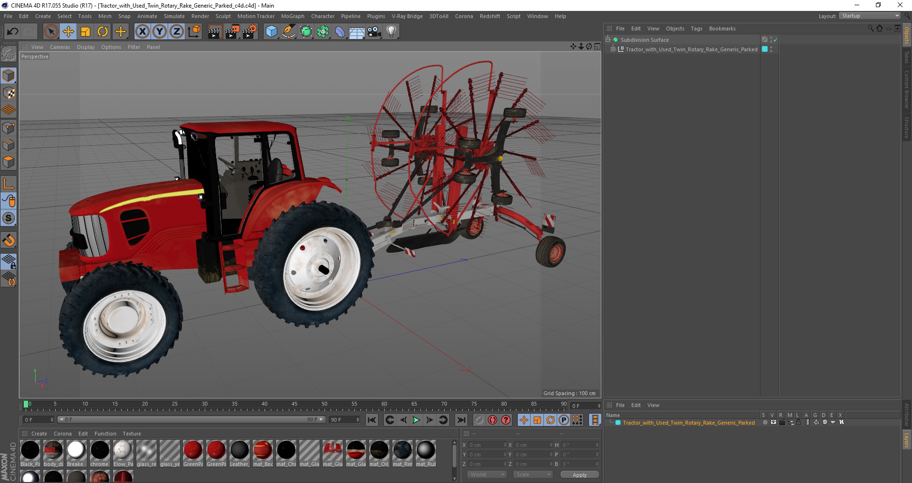Open the MoGraph menu
The image size is (912, 483).
click(x=293, y=16)
